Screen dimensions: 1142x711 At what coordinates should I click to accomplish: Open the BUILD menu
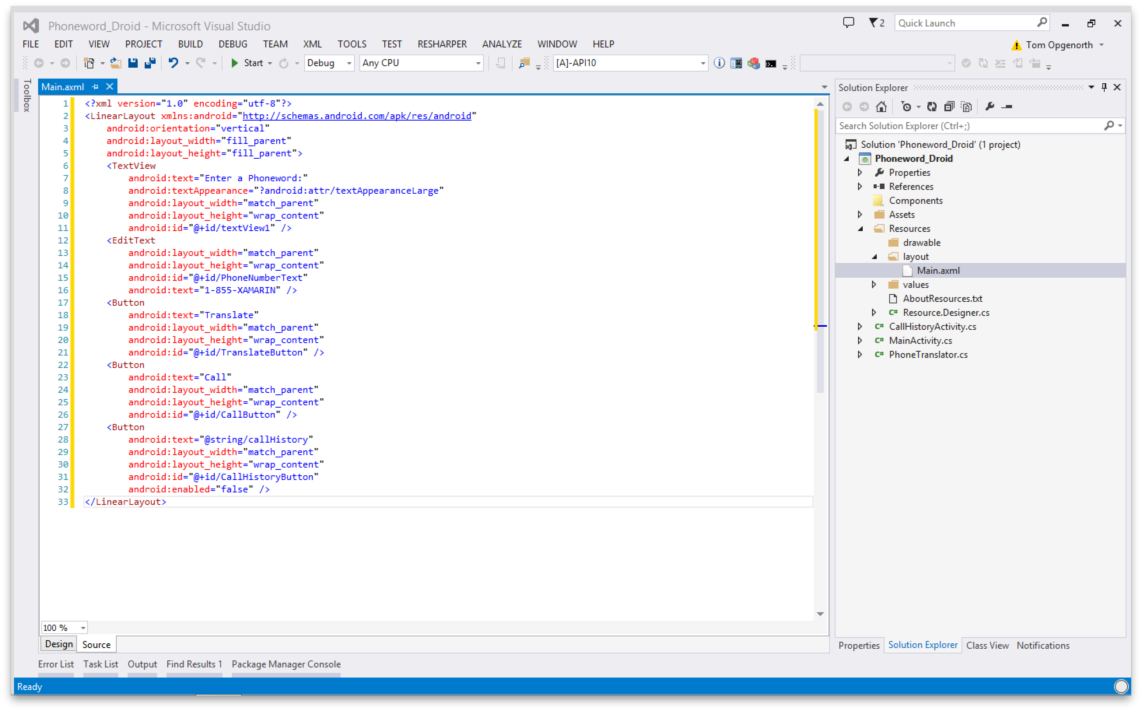pos(190,44)
